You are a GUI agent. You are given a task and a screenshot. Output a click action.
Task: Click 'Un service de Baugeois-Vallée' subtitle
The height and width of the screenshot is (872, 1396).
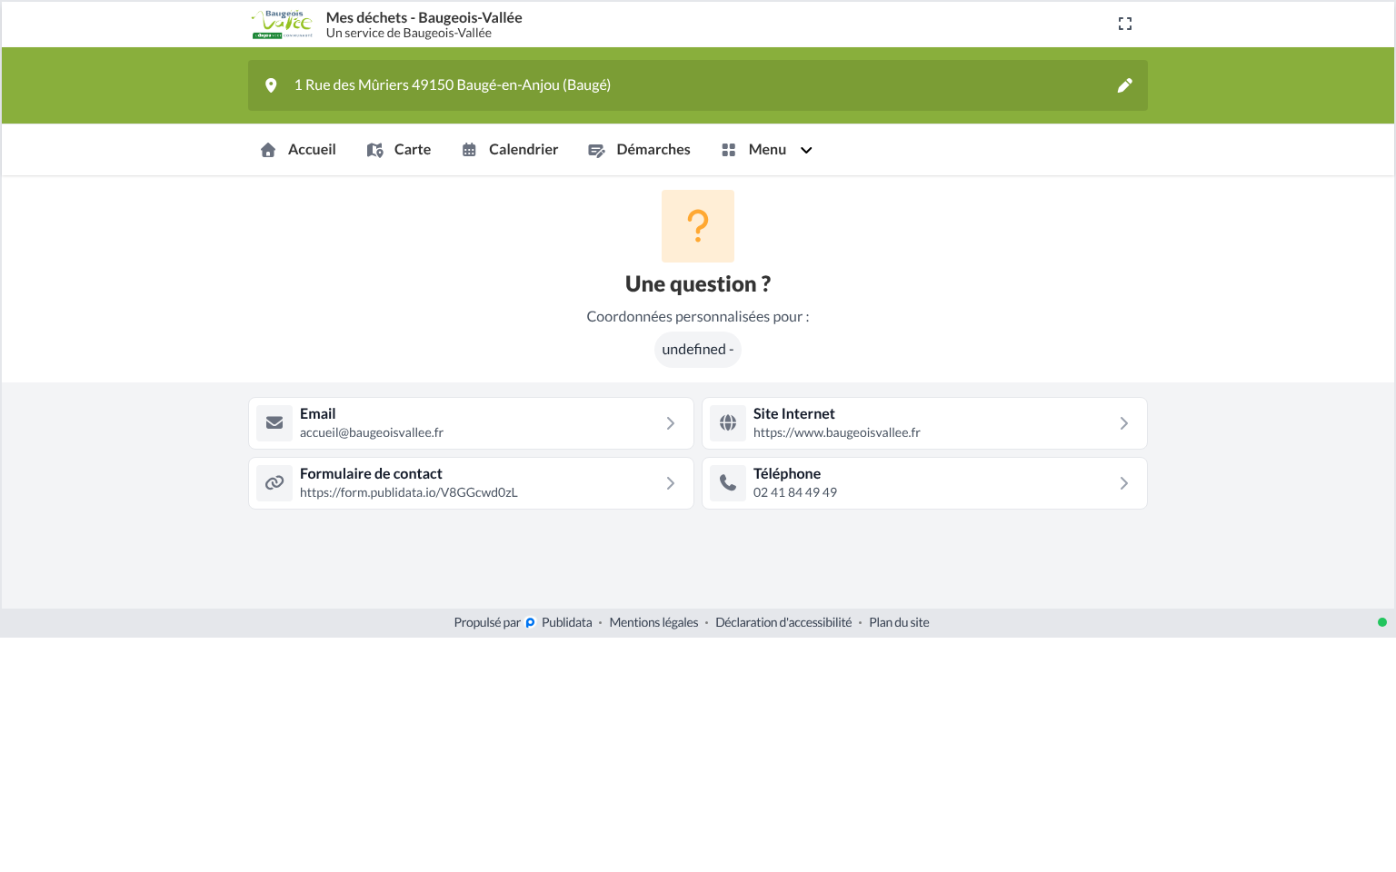(x=409, y=33)
